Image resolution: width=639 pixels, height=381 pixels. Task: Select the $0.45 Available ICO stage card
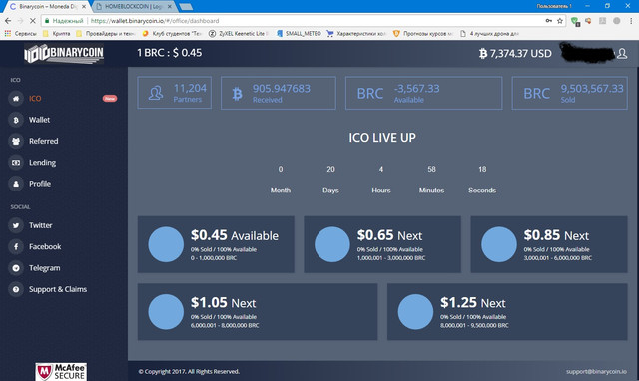coord(216,244)
